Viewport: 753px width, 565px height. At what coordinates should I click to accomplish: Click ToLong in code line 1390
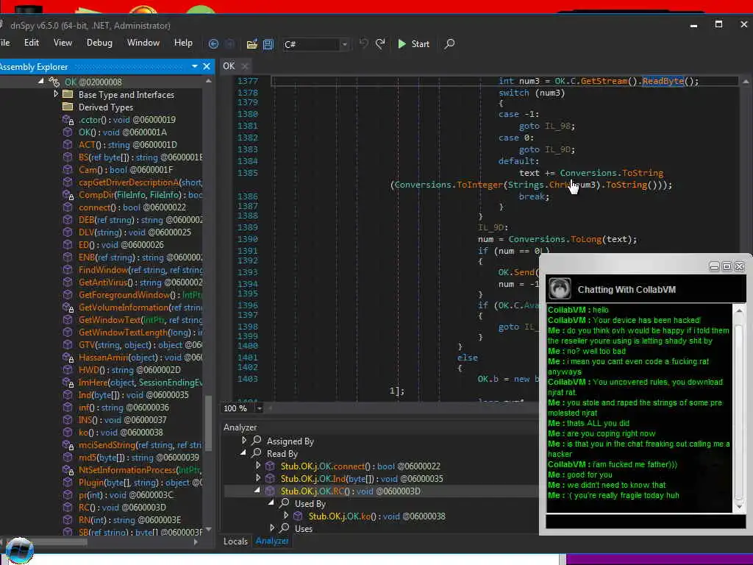[586, 239]
